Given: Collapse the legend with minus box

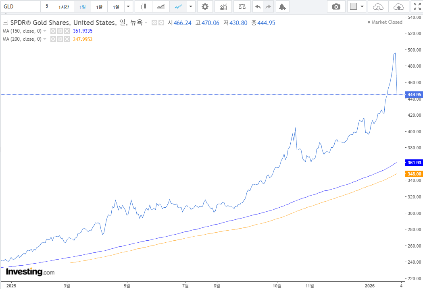Looking at the screenshot, I should pos(5,23).
